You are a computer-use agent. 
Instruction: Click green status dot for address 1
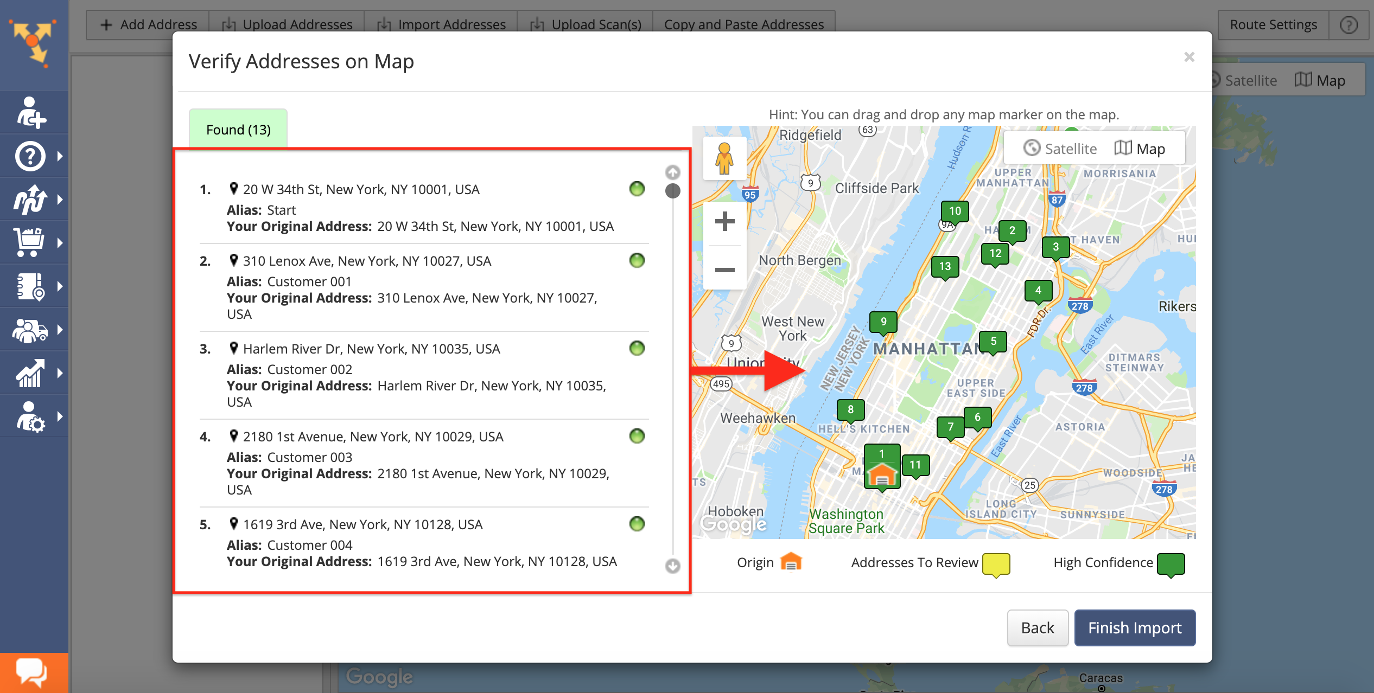[x=637, y=189]
